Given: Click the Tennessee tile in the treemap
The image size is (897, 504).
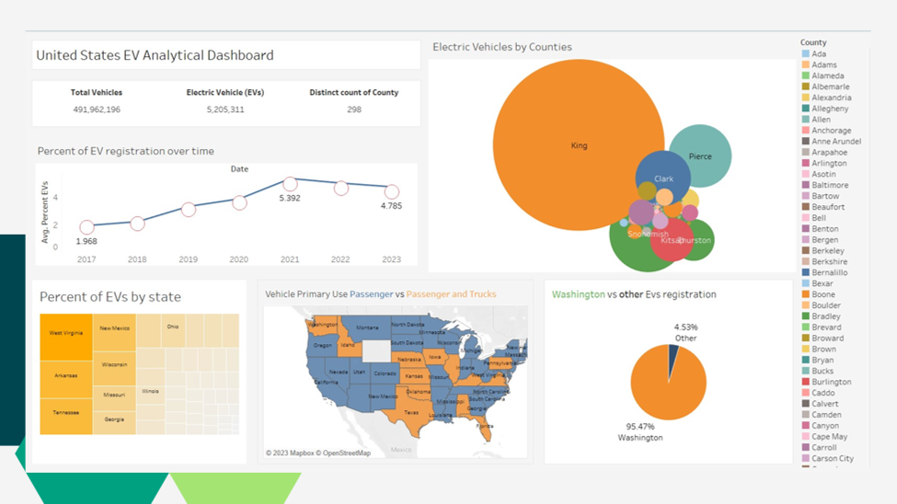Looking at the screenshot, I should pos(66,412).
